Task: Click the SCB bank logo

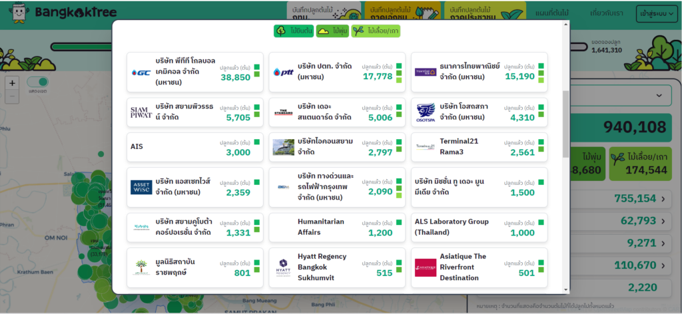Action: coord(426,72)
